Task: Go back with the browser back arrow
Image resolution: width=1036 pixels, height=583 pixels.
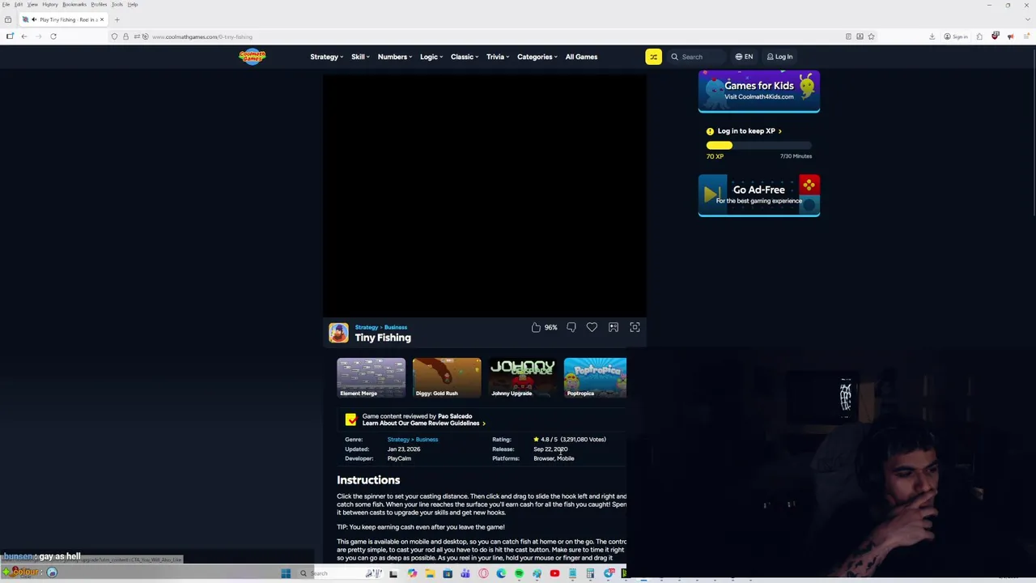Action: pyautogui.click(x=24, y=36)
